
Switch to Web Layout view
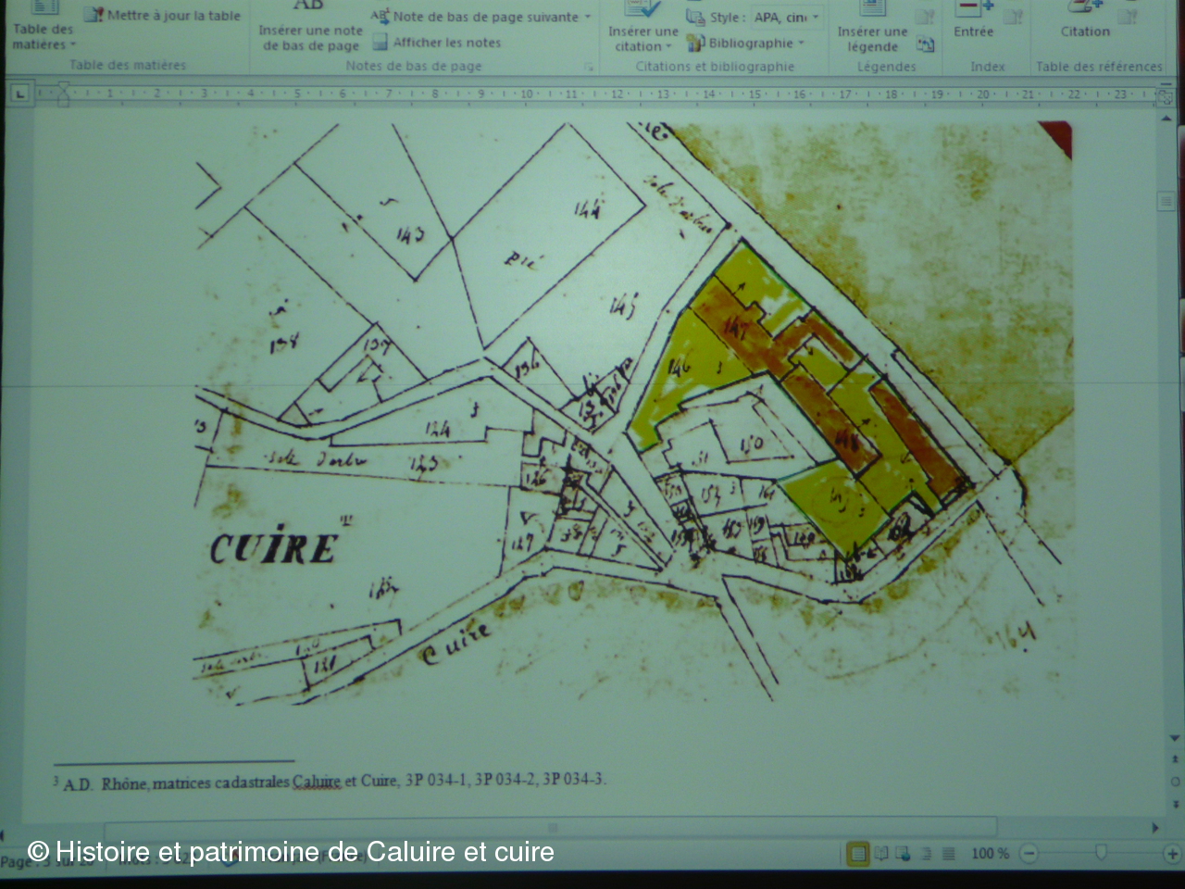[x=904, y=853]
